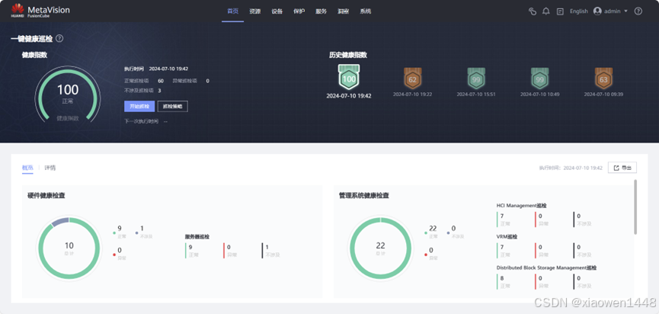
Task: Open the quick operation hand icon
Action: (533, 11)
